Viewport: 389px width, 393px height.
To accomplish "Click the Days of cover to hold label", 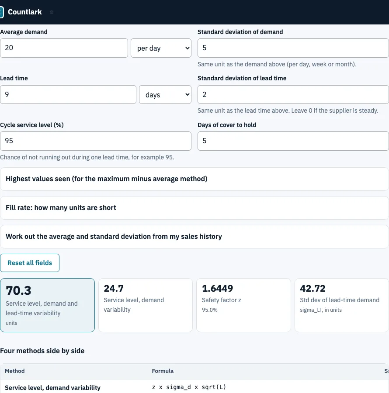I will (227, 125).
